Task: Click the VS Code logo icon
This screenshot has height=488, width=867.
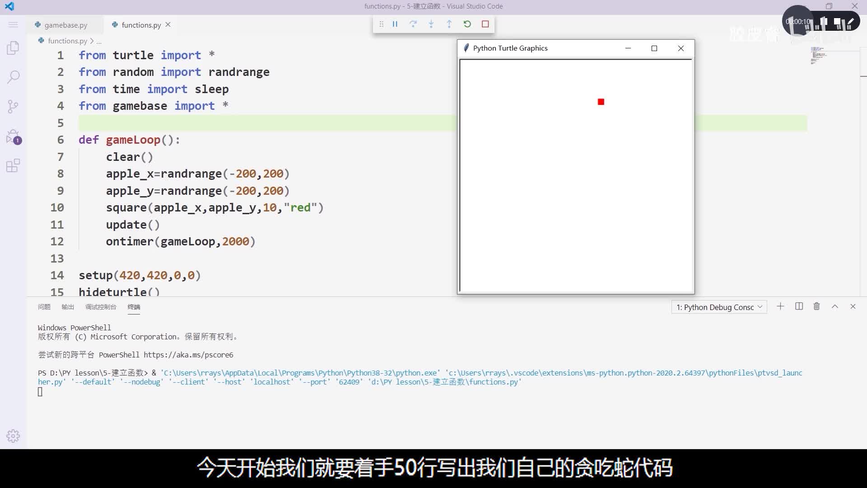Action: coord(9,6)
